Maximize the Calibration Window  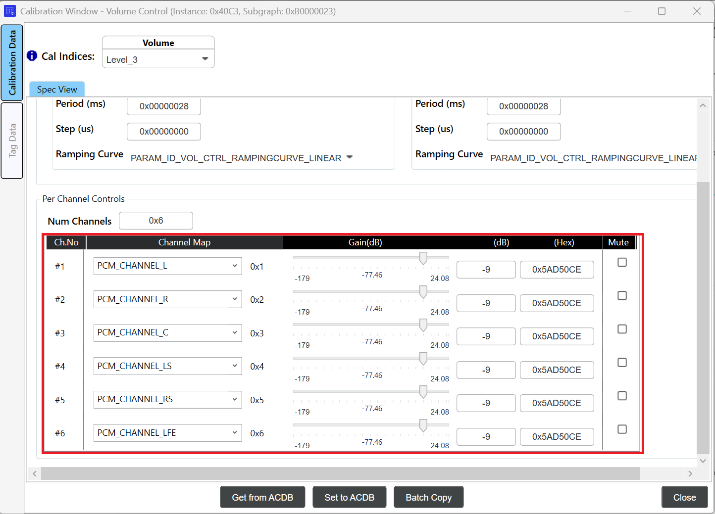click(x=662, y=11)
